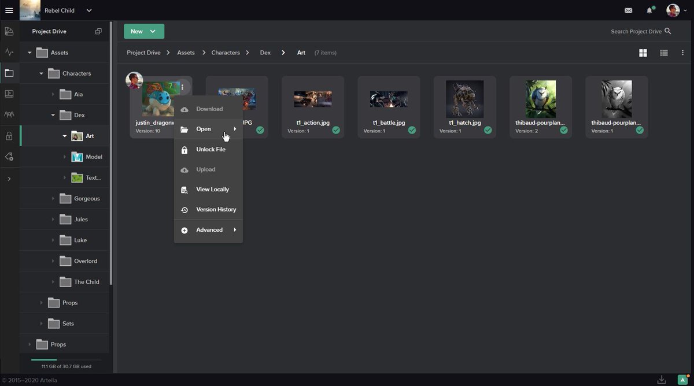Collapse the Characters folder
Image resolution: width=694 pixels, height=386 pixels.
[41, 73]
